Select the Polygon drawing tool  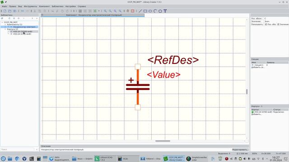pyautogui.click(x=160, y=11)
